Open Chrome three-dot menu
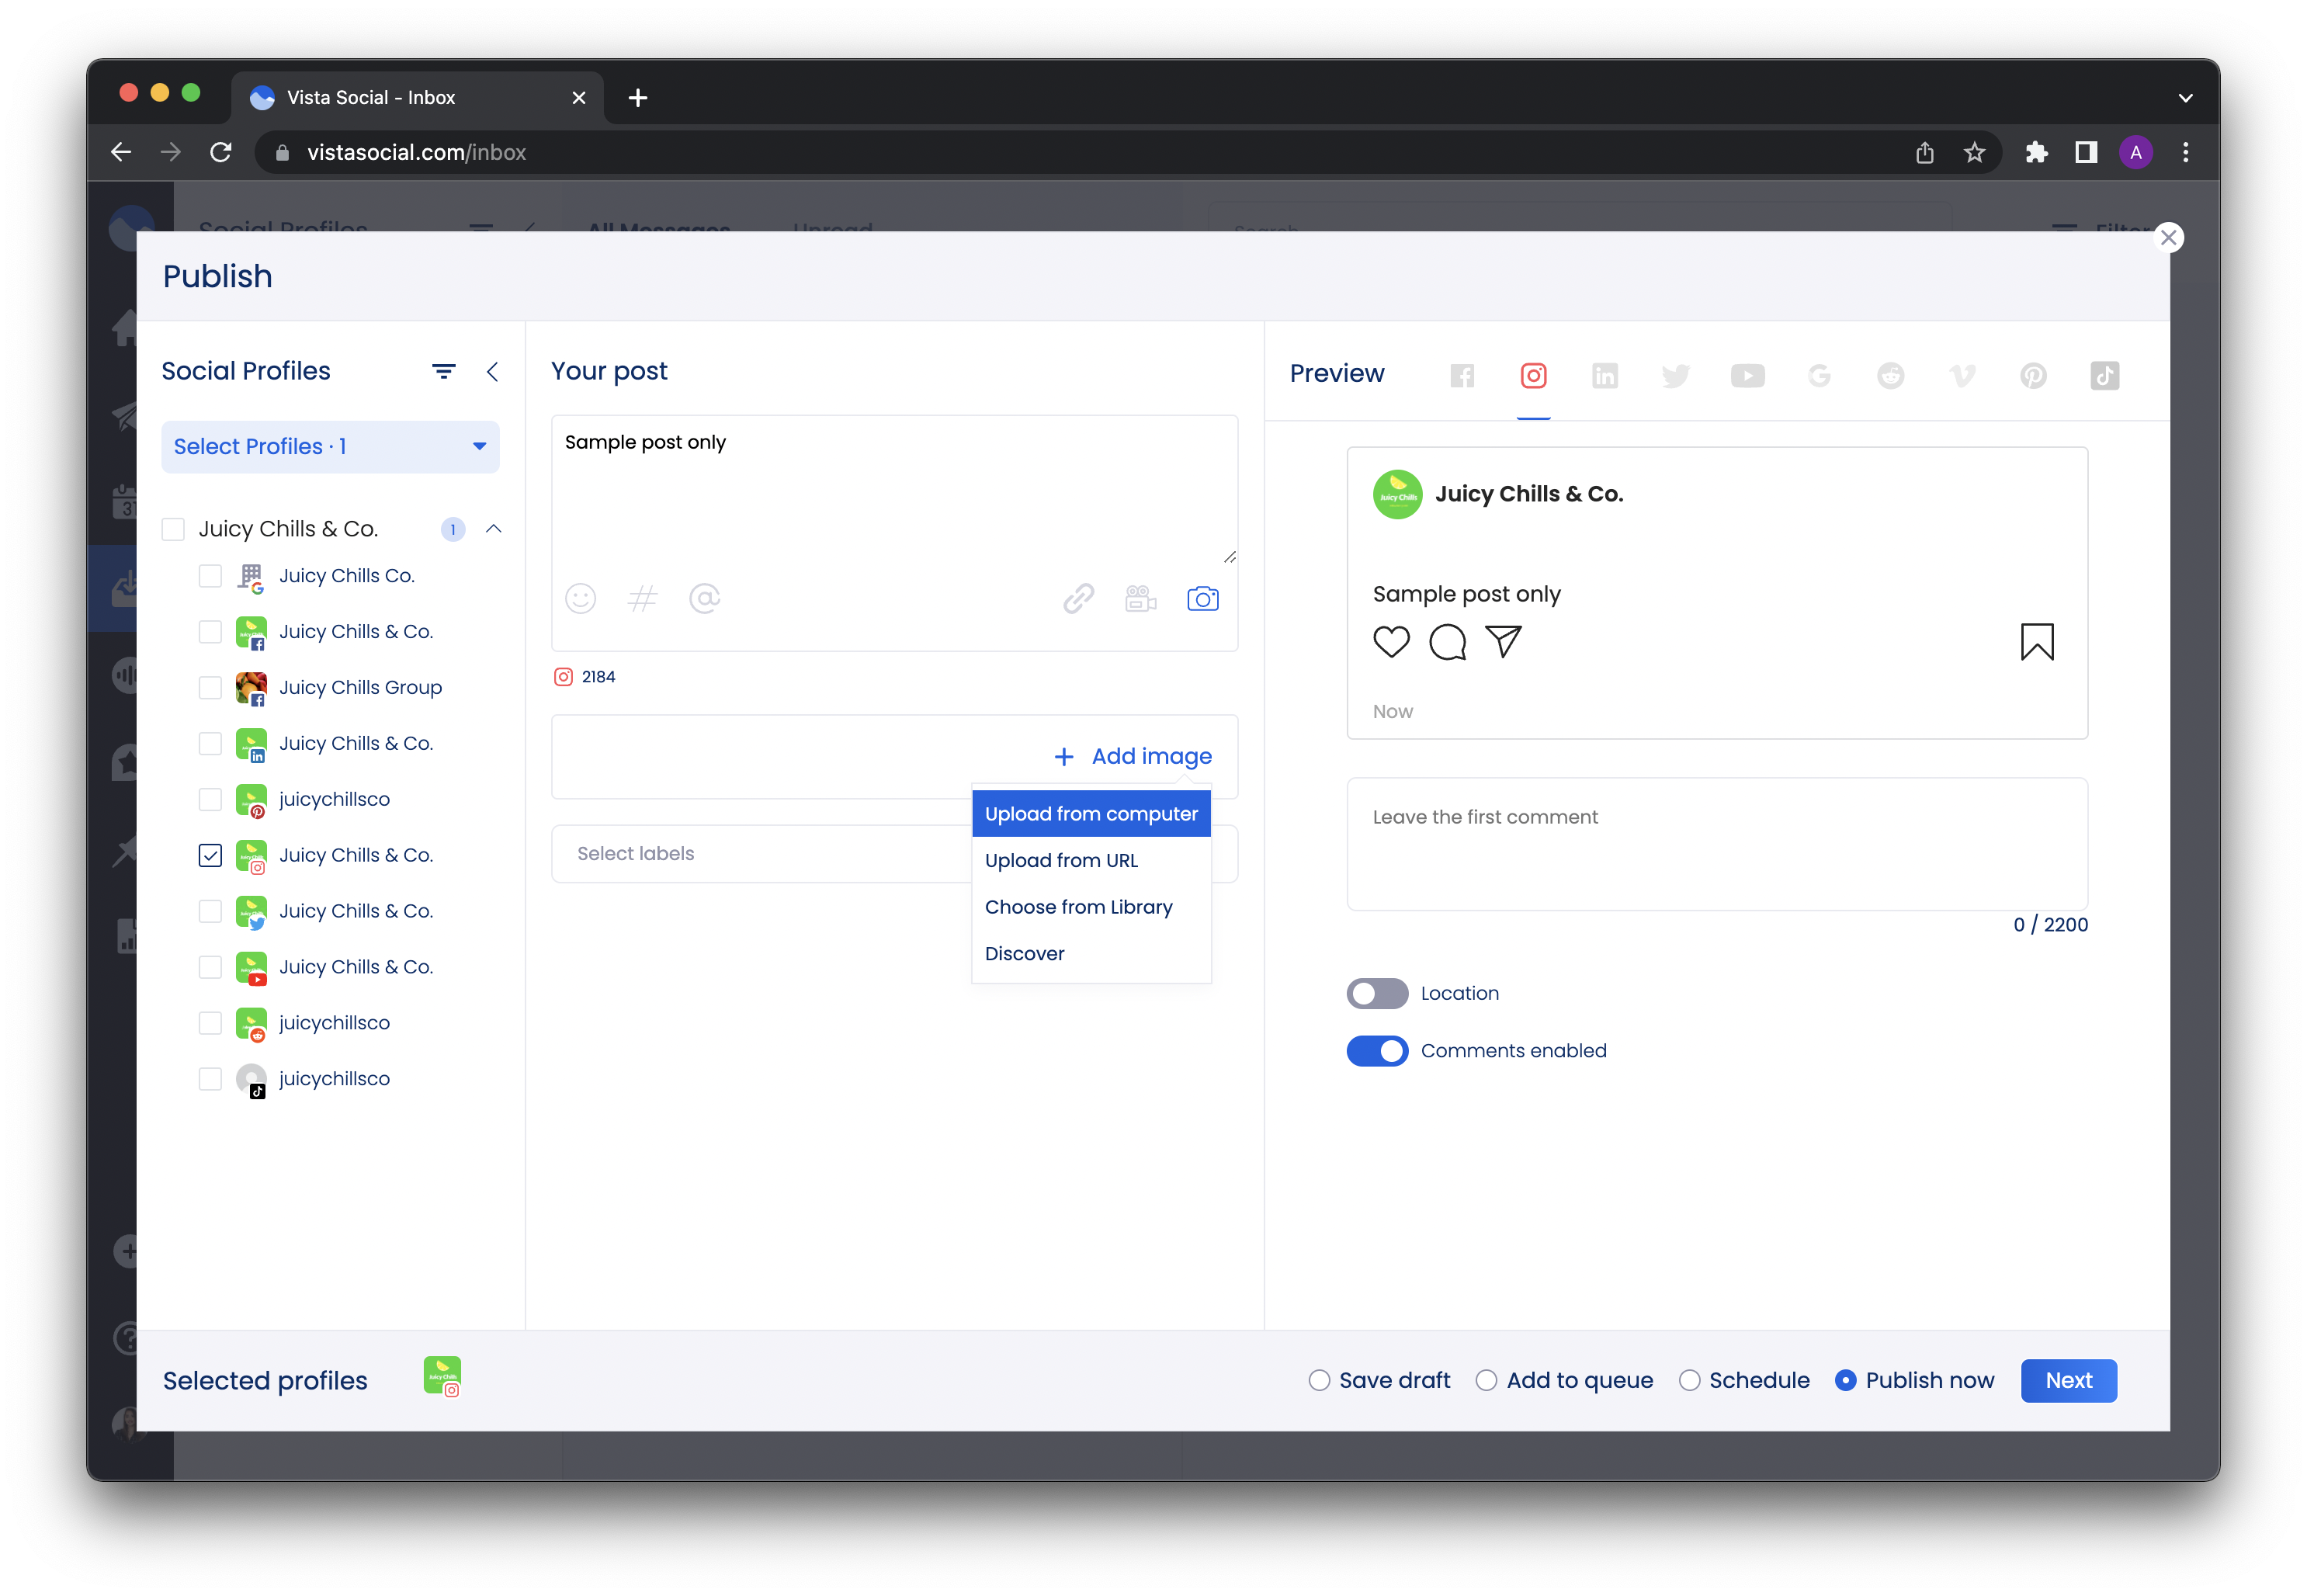 (x=2185, y=152)
